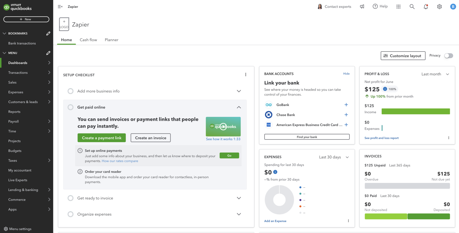Open the apps grid icon
This screenshot has height=233, width=459.
[x=398, y=7]
